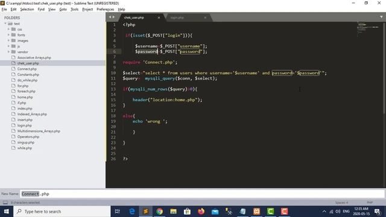Open if.php in sidebar
Screen dimensions: 386x217
[22, 103]
